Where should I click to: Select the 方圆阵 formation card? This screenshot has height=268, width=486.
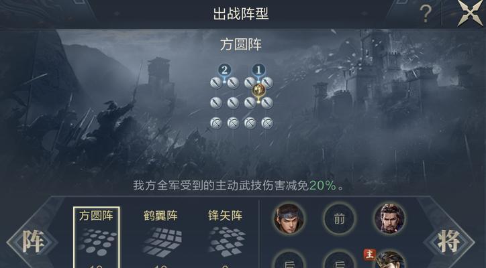click(x=97, y=237)
